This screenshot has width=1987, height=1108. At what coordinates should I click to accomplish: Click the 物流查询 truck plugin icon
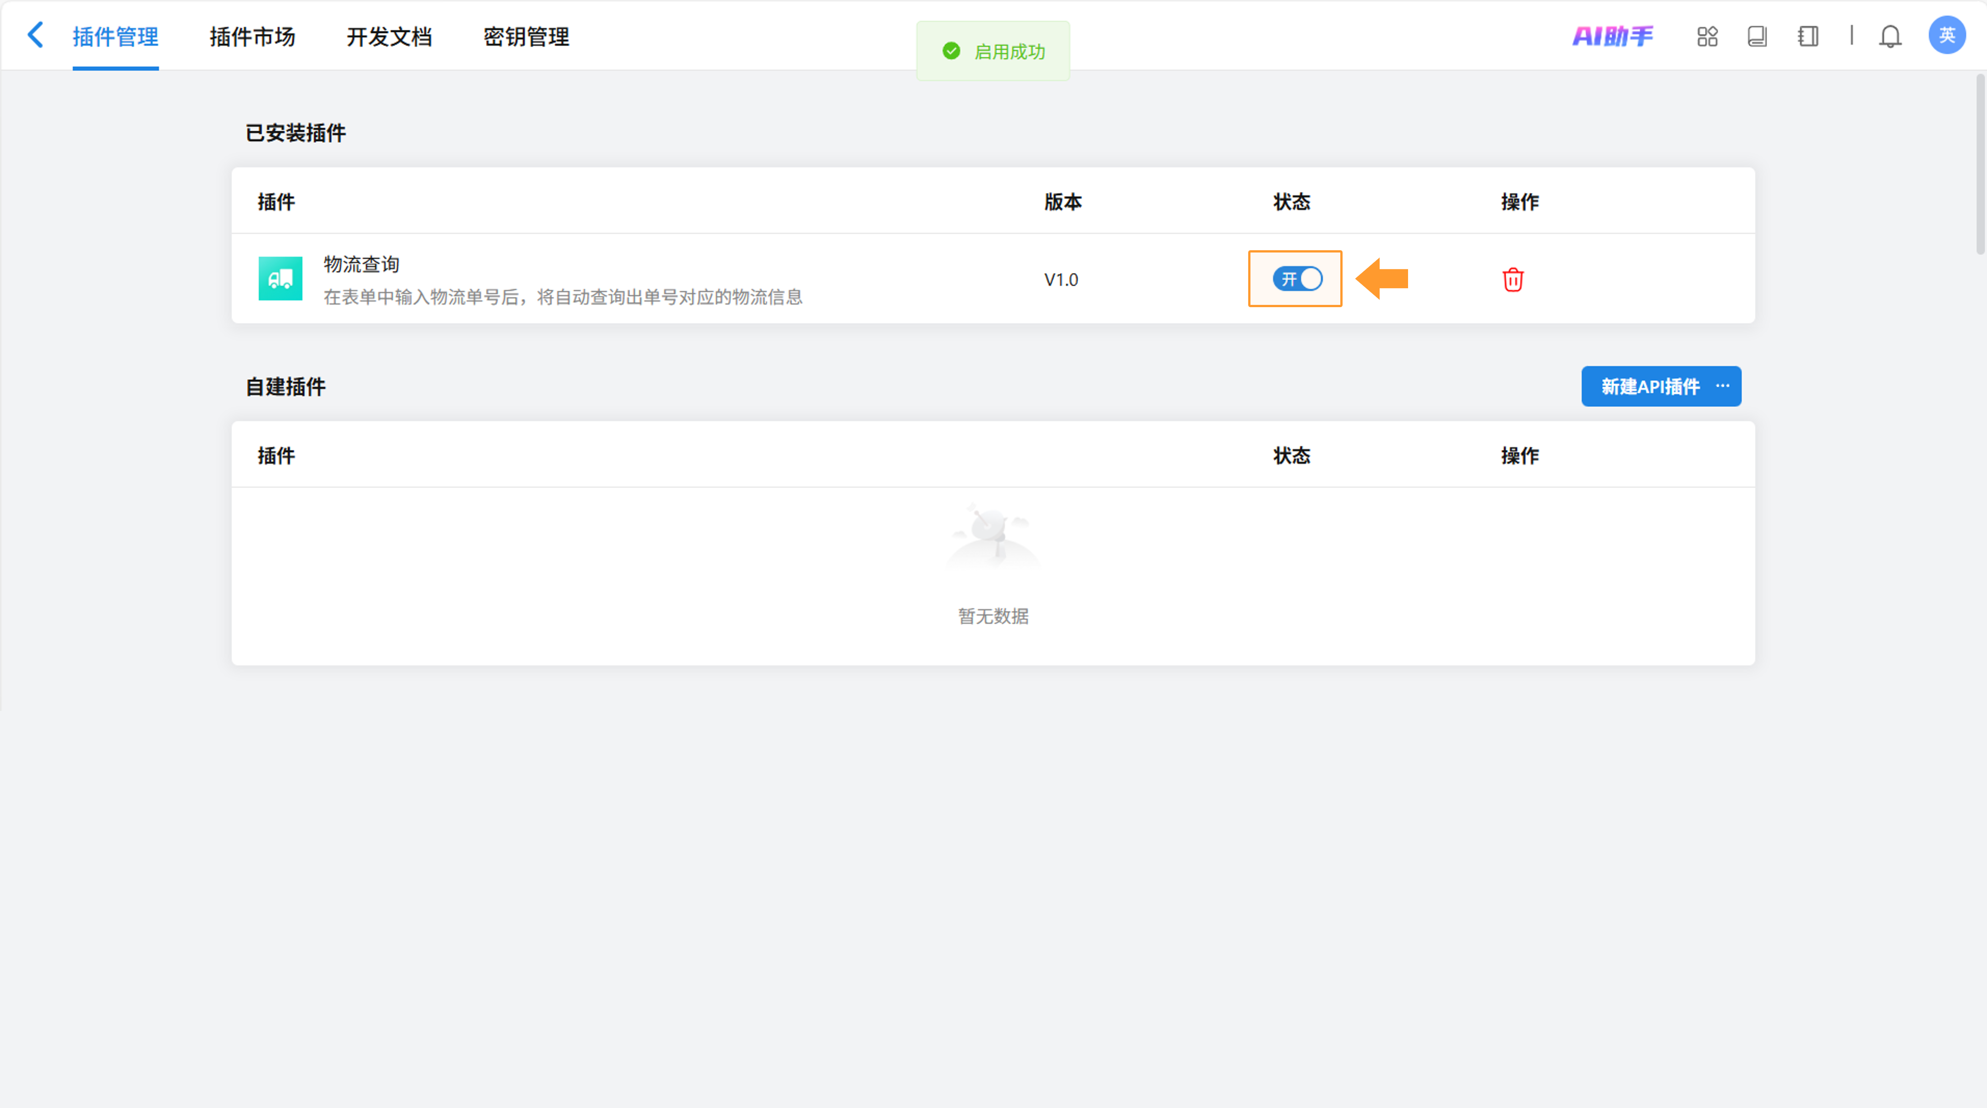280,279
